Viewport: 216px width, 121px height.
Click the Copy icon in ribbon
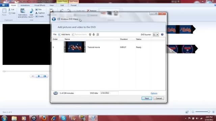pos(9,13)
